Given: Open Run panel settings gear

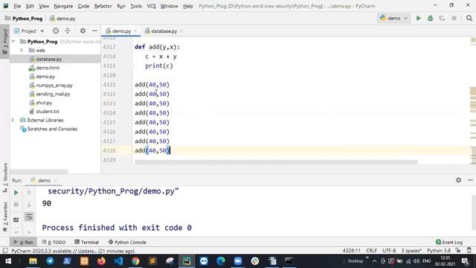Looking at the screenshot, I should tap(458, 180).
